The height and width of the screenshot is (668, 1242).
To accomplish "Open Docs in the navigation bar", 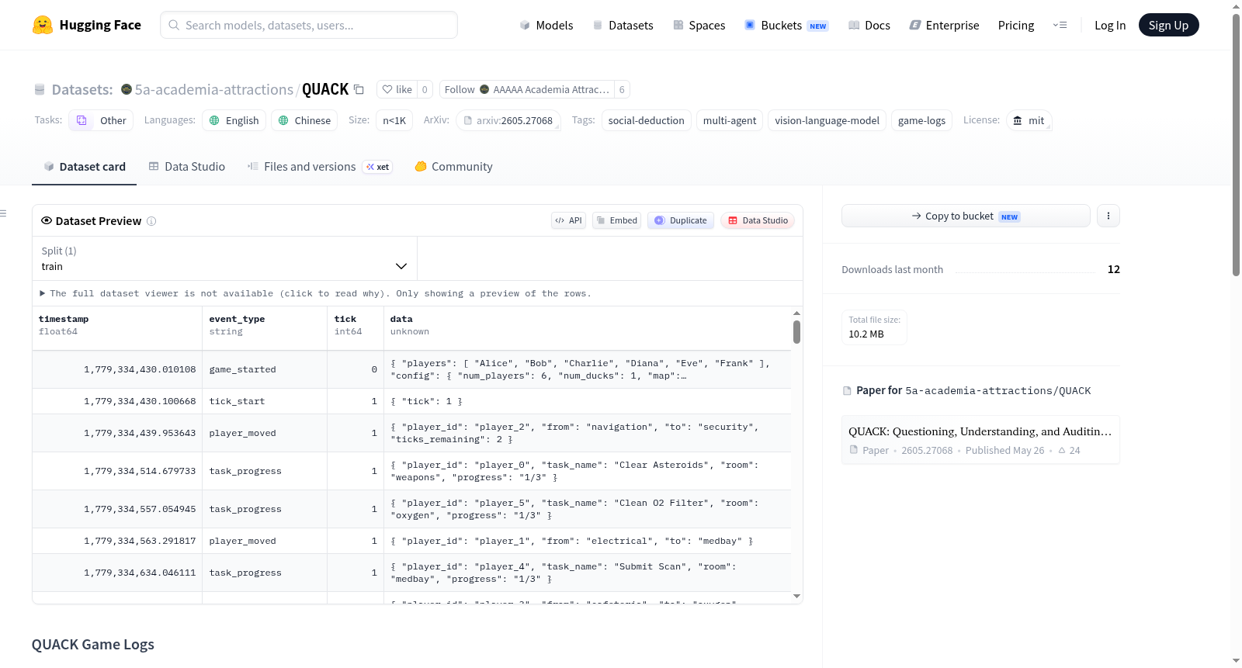I will click(869, 25).
